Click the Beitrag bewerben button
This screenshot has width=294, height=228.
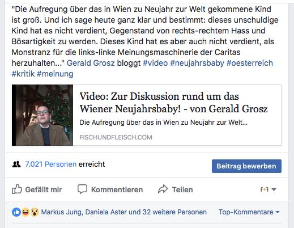pos(246,166)
